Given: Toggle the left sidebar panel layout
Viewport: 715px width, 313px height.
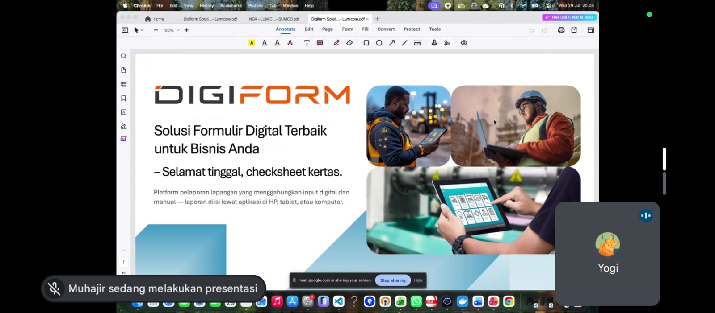Looking at the screenshot, I should click(125, 30).
